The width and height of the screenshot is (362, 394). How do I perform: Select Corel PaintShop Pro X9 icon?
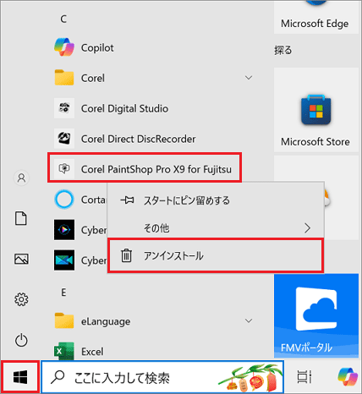click(x=64, y=169)
